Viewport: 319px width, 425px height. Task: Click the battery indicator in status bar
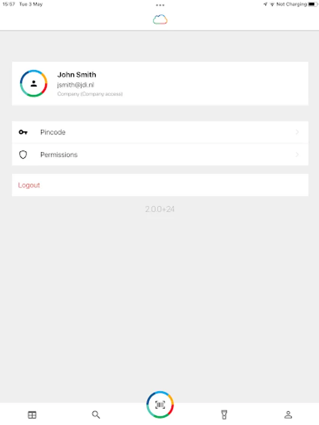[312, 4]
